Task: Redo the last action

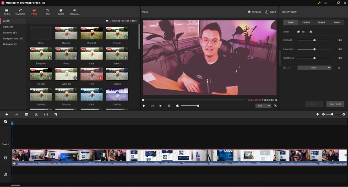Action: (16, 114)
